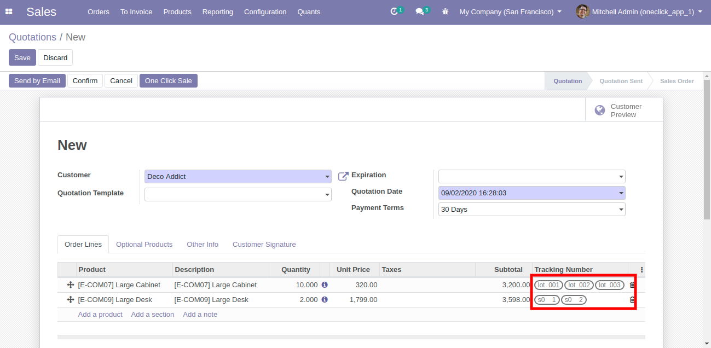
Task: Open the company selector dropdown
Action: [510, 11]
